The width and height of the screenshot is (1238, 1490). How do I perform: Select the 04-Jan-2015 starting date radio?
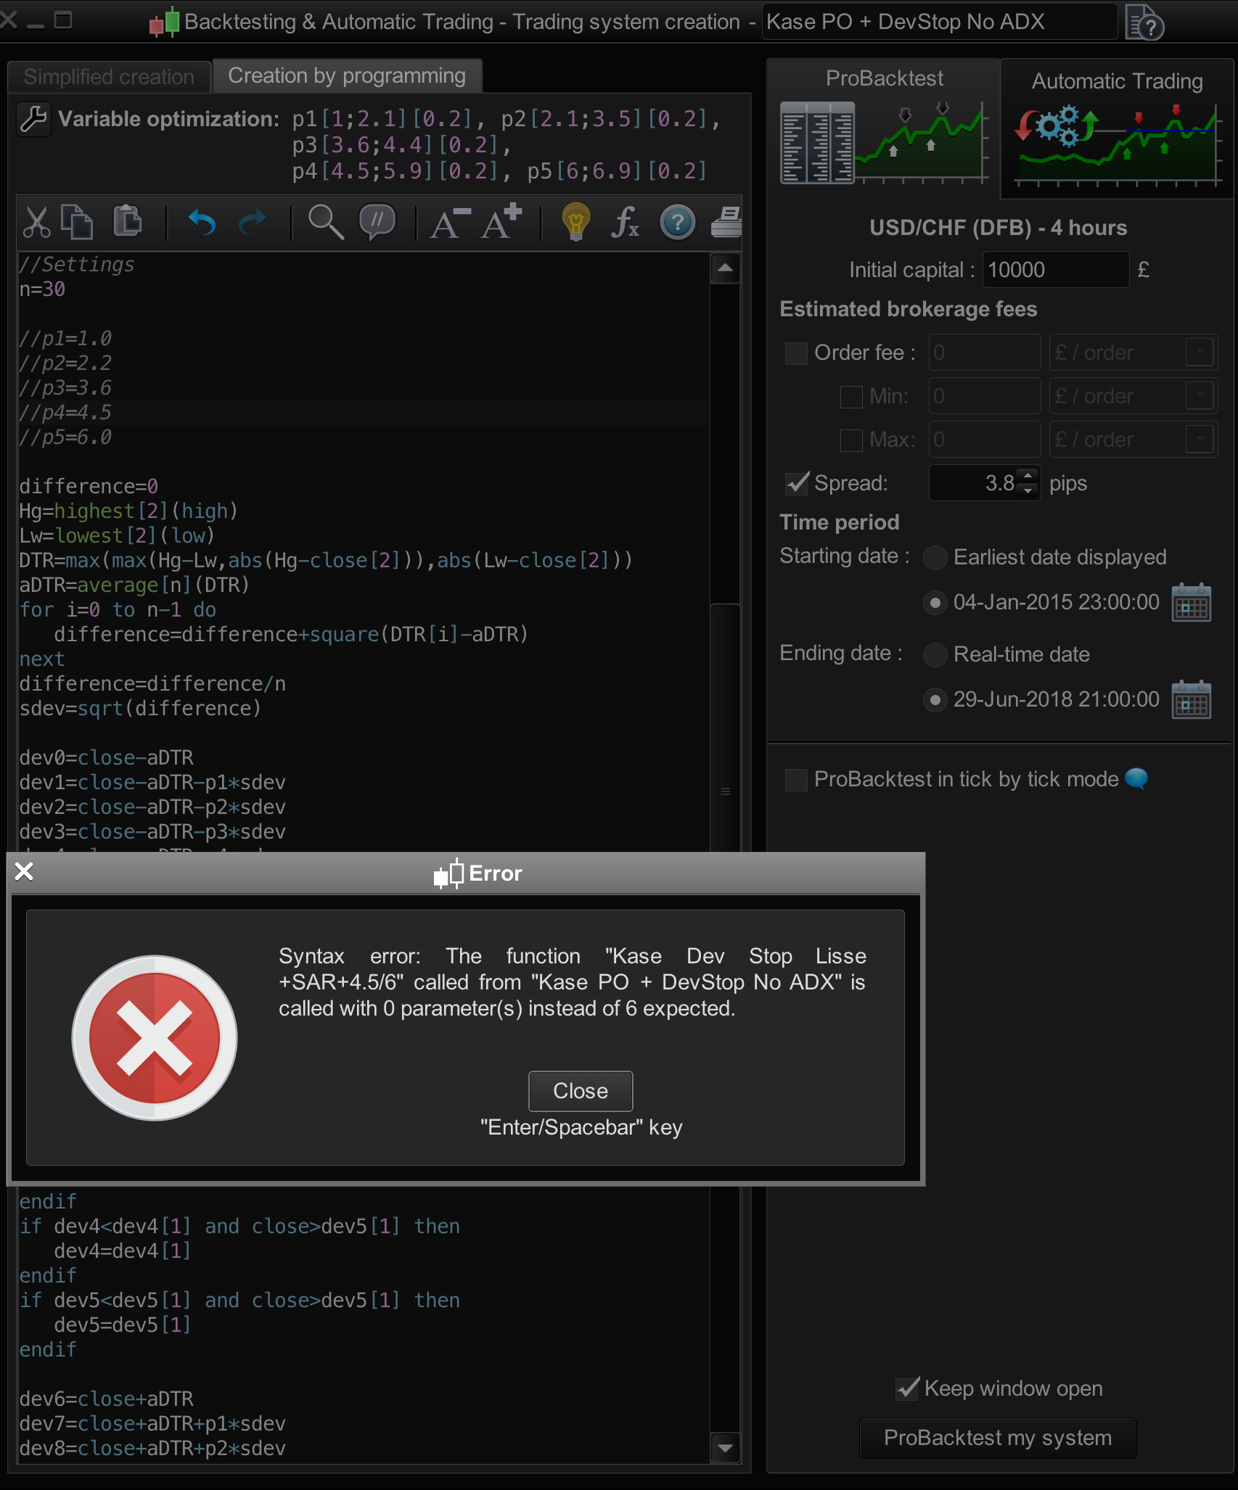click(x=935, y=603)
